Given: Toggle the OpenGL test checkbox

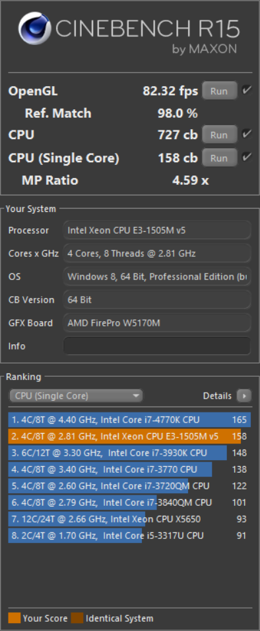Looking at the screenshot, I should pyautogui.click(x=247, y=90).
